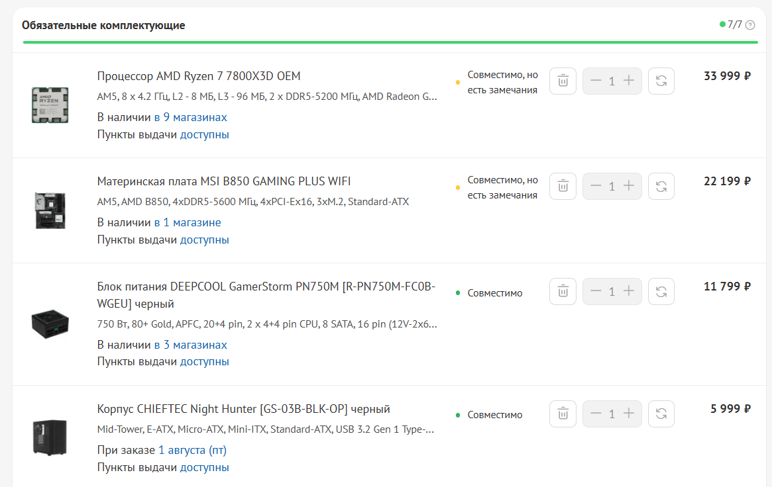
Task: Click specs line starting 'AM5, 8 x 4.2 ГГц'
Action: [267, 97]
